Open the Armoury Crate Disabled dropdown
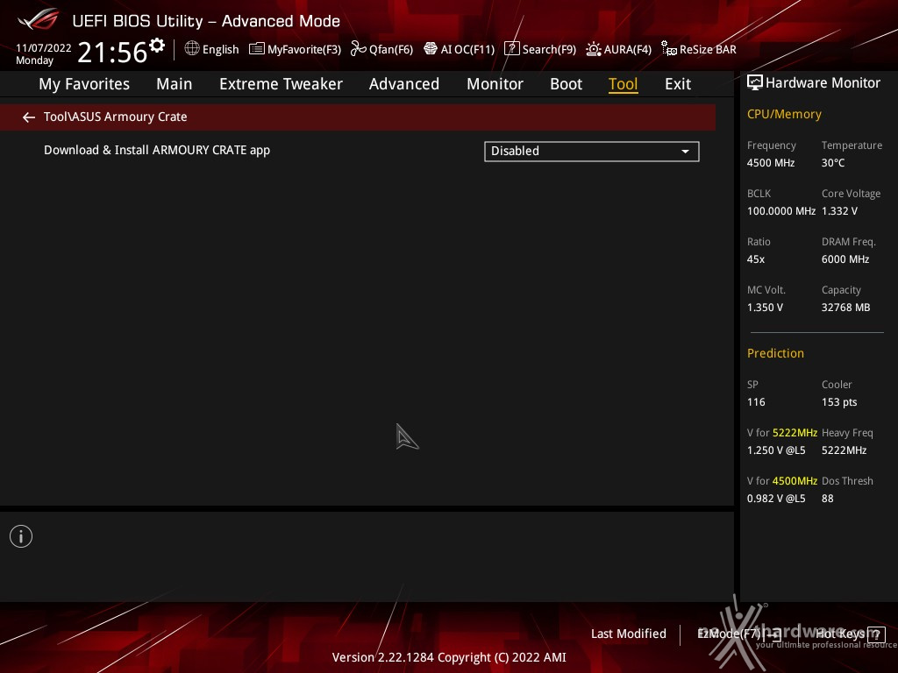The width and height of the screenshot is (898, 673). (x=592, y=151)
